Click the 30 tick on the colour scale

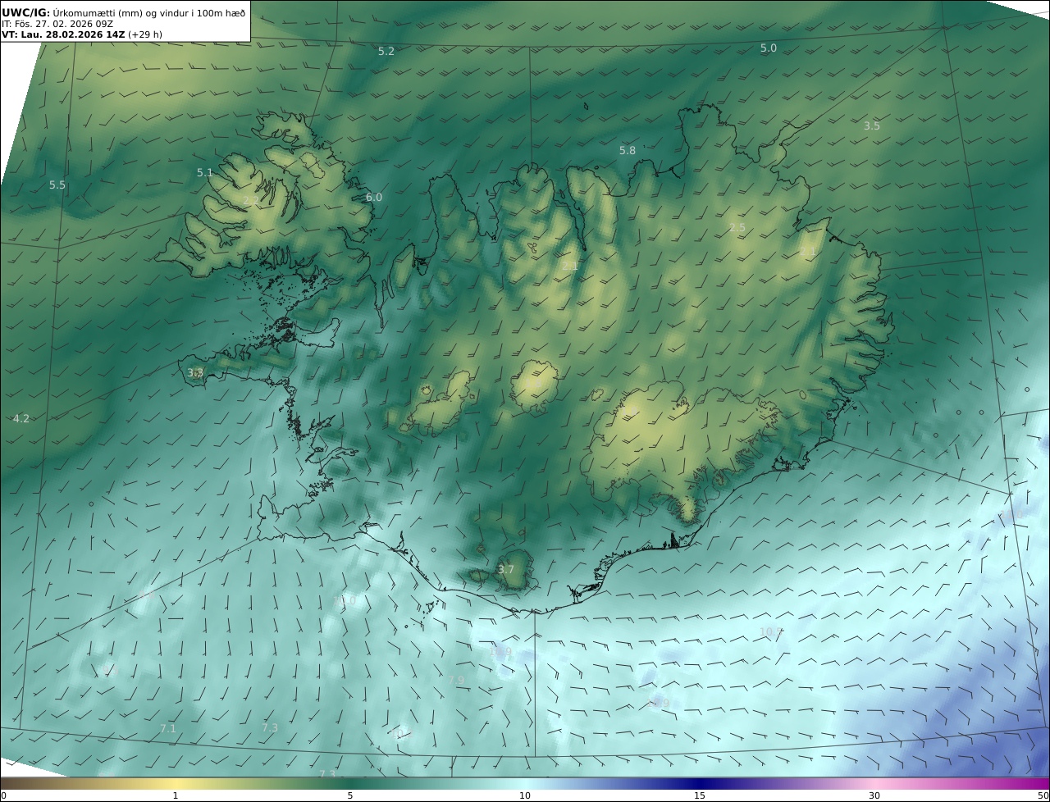pos(874,795)
